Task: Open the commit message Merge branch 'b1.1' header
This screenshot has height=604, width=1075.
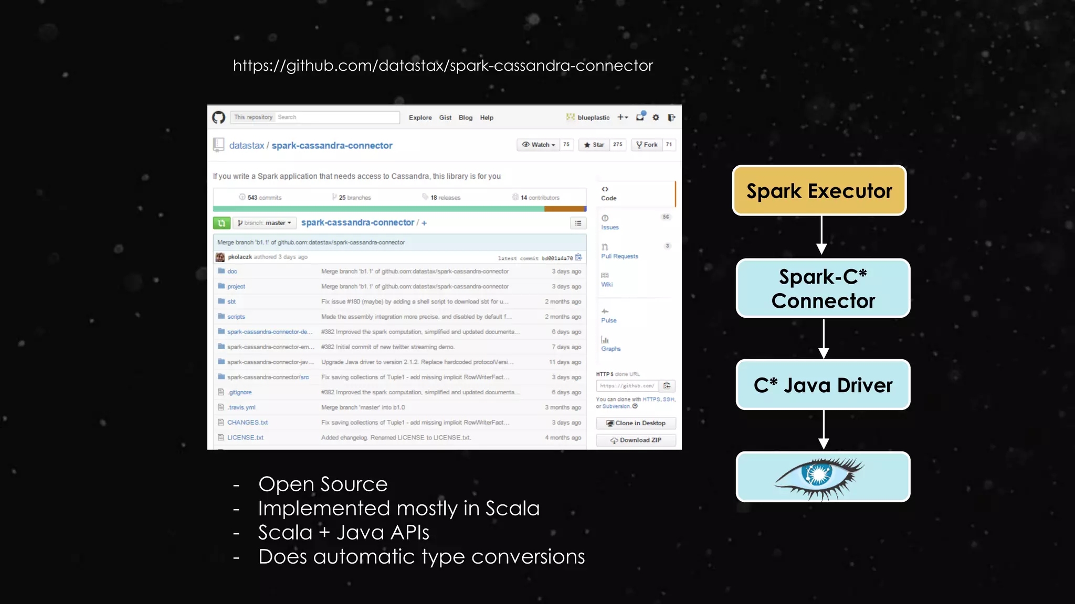Action: 311,242
